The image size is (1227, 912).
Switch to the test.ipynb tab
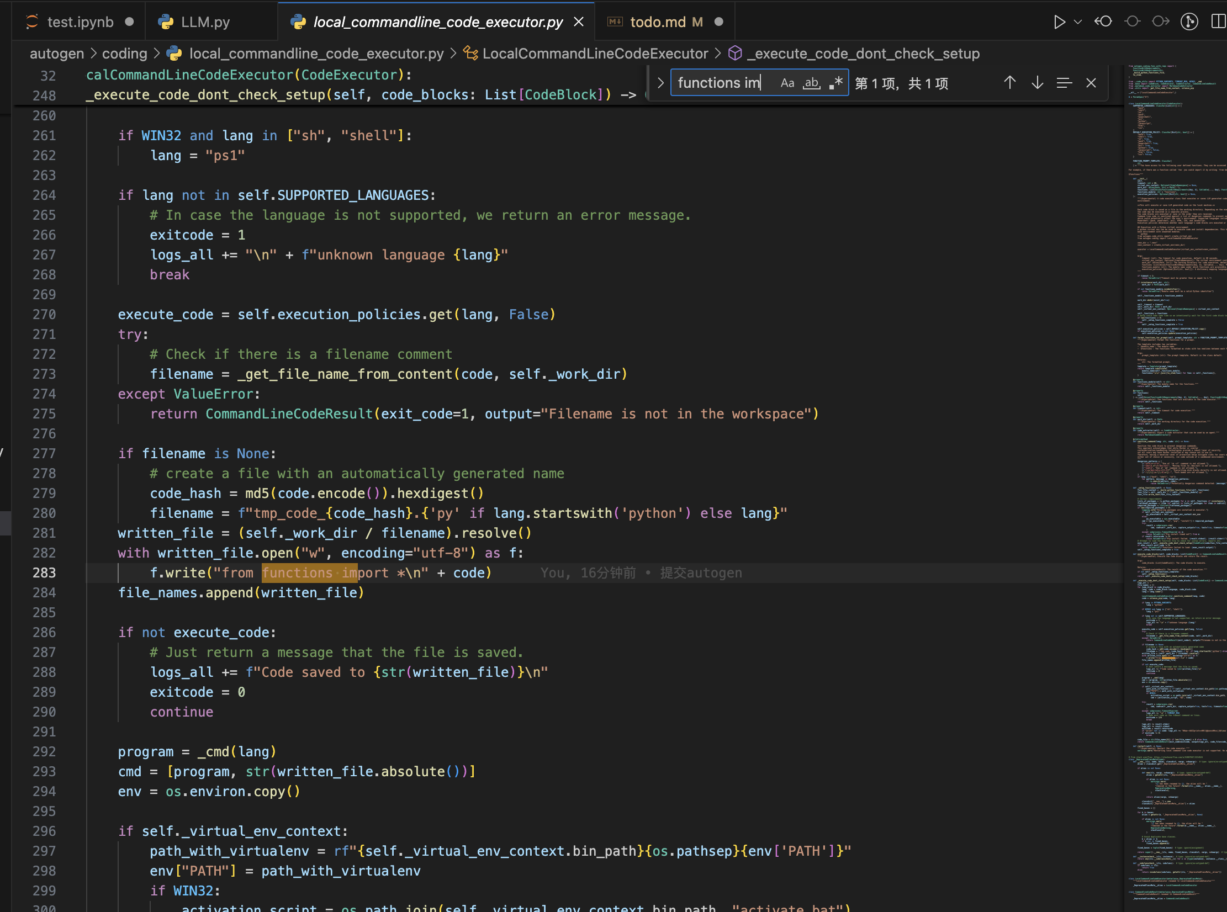pos(79,22)
